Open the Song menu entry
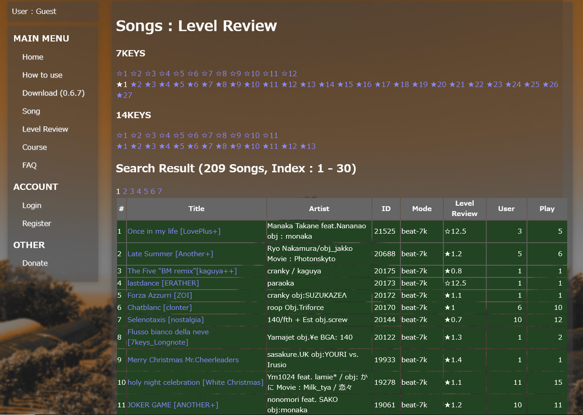 click(x=31, y=111)
